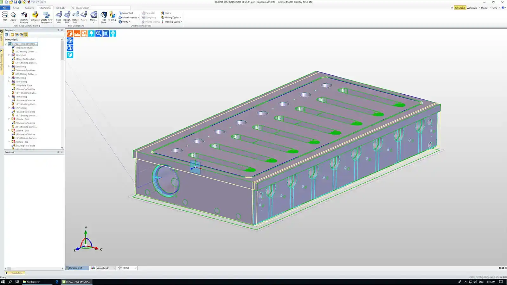The width and height of the screenshot is (507, 285).
Task: Switch to the NC Code tab
Action: pyautogui.click(x=61, y=8)
